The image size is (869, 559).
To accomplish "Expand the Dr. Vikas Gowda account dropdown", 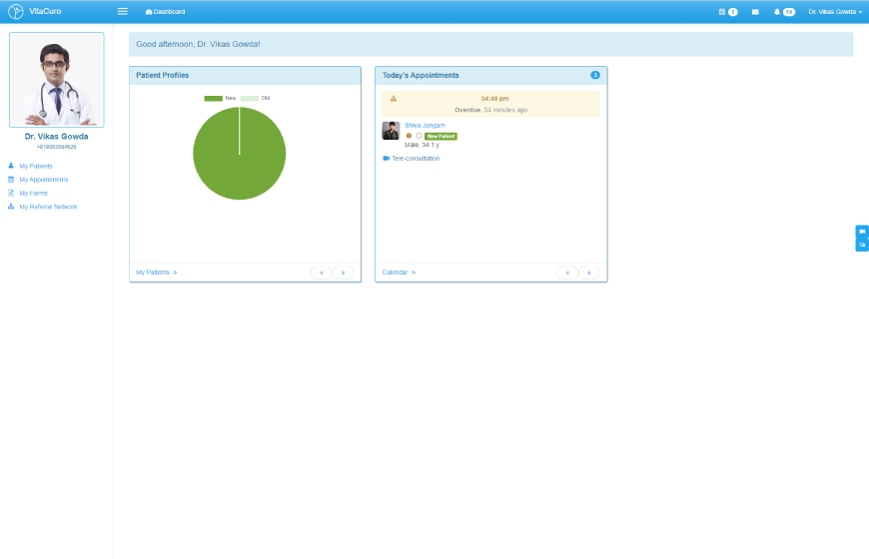I will 835,12.
